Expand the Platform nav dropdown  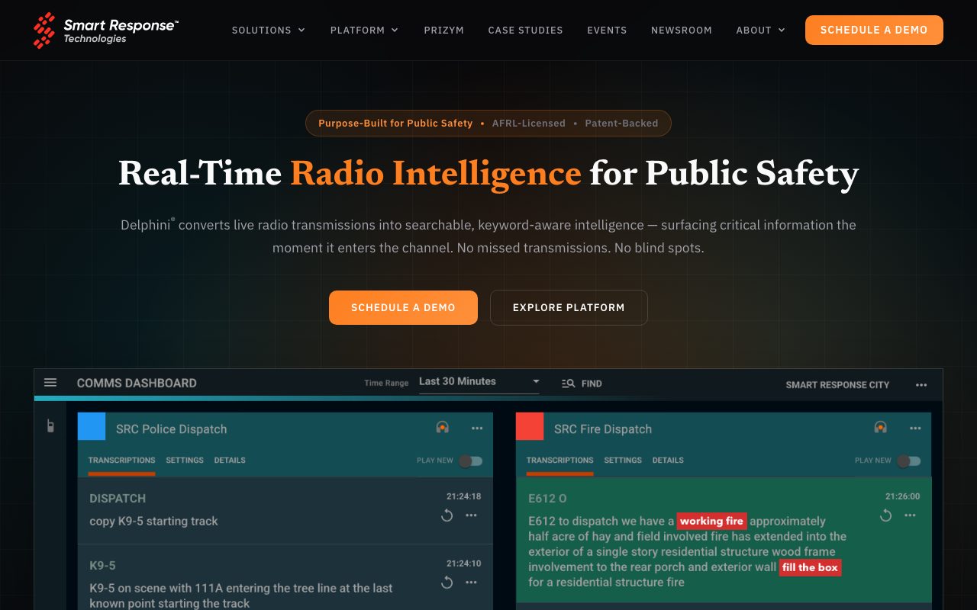365,30
